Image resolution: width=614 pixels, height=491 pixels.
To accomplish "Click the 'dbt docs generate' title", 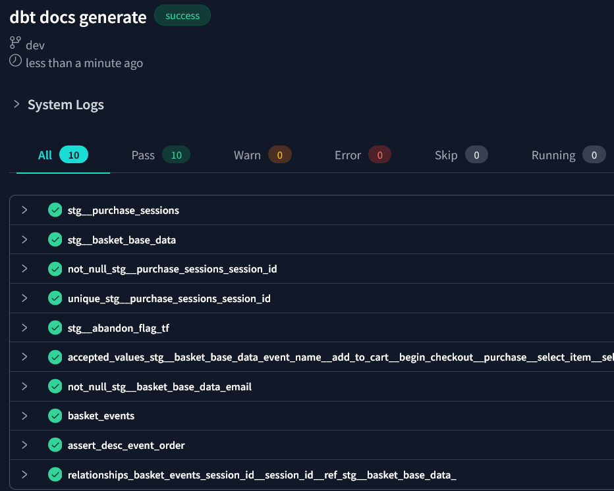I will click(78, 18).
